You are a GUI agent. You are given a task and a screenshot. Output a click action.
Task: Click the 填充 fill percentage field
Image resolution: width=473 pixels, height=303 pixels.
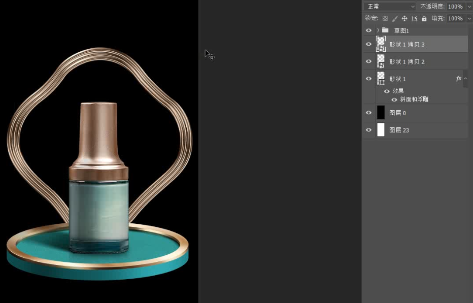455,19
